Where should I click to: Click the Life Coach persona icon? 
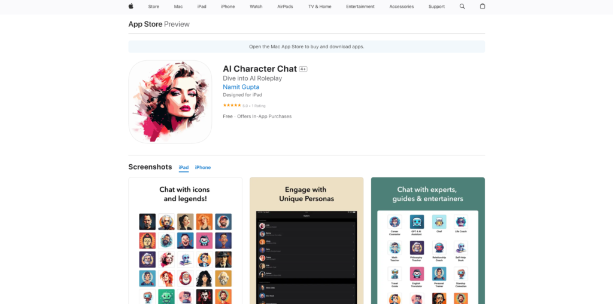pos(460,222)
